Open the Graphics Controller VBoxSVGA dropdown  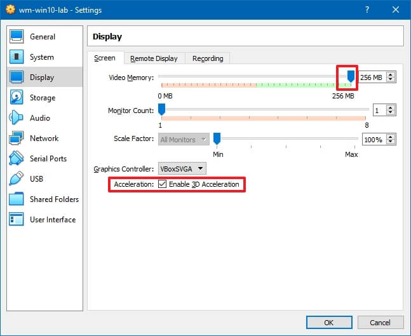(182, 168)
